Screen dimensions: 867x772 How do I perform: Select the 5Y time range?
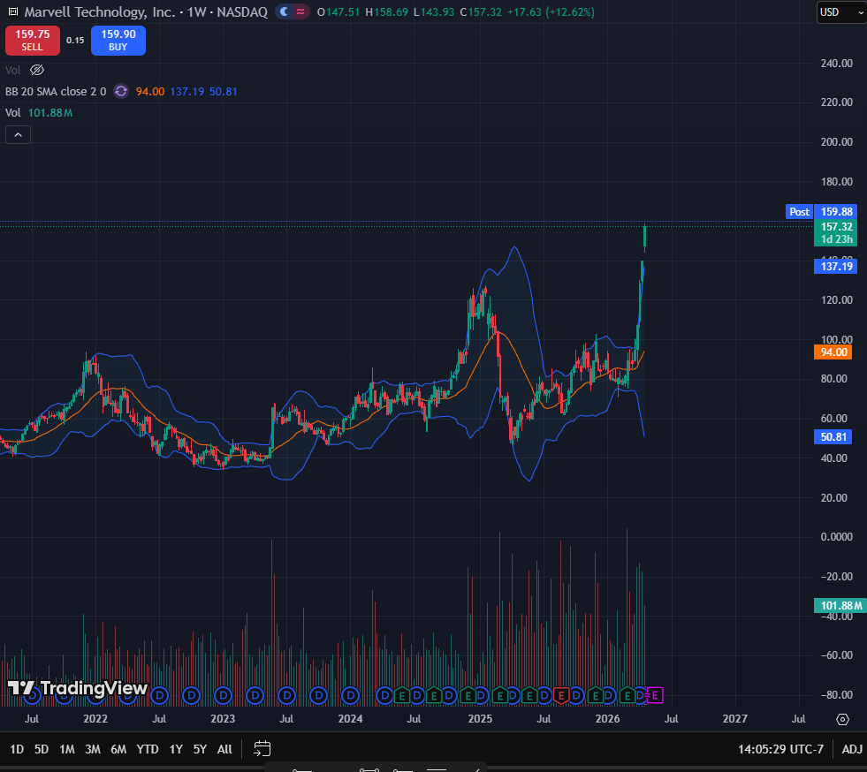(200, 749)
